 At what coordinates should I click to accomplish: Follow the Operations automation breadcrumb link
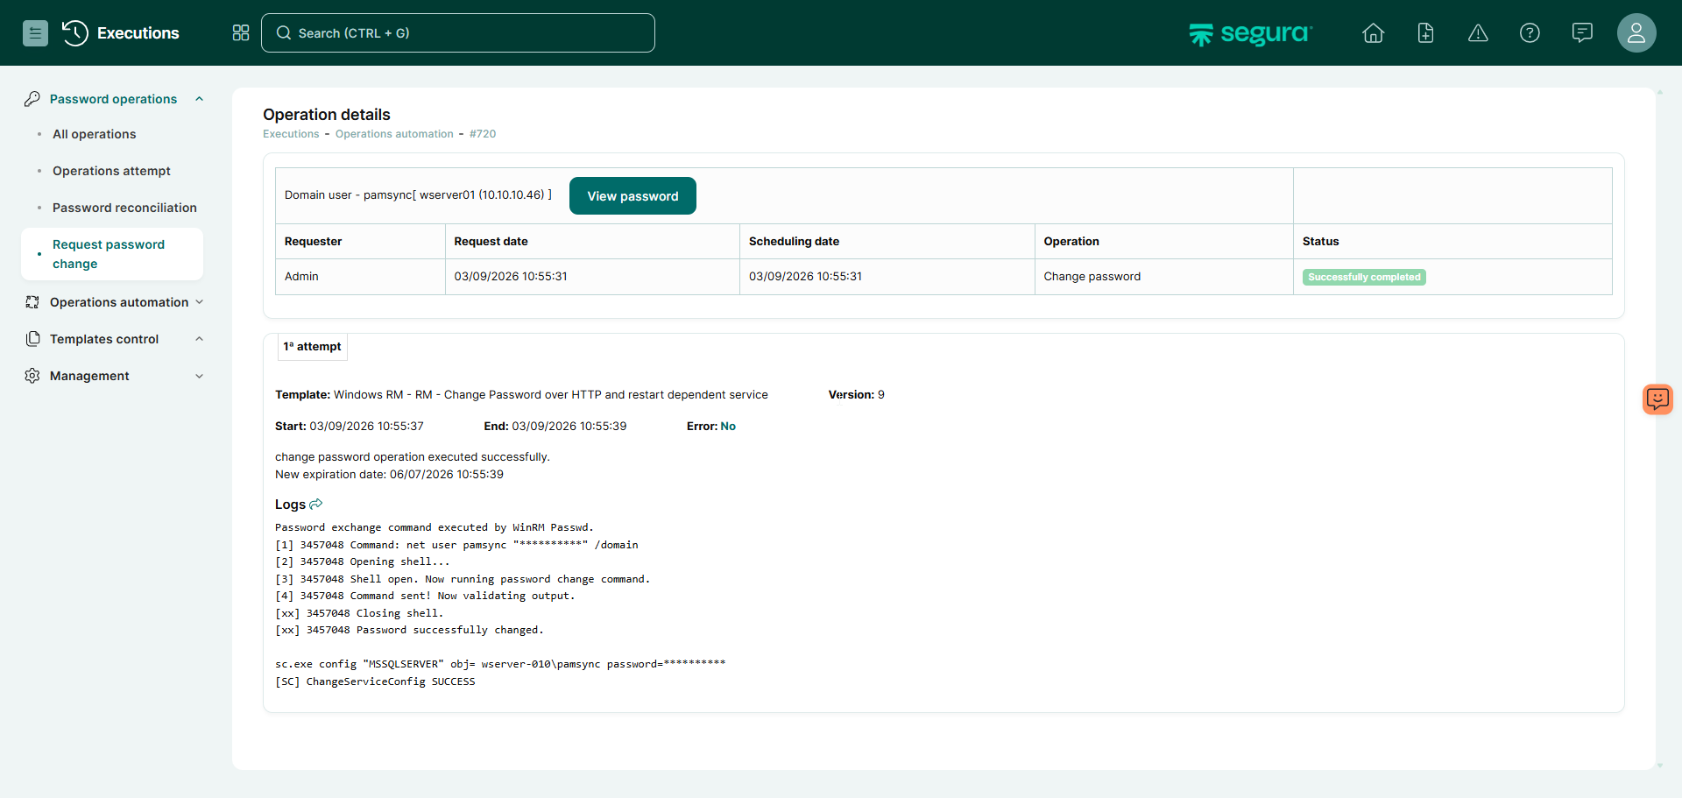click(394, 134)
